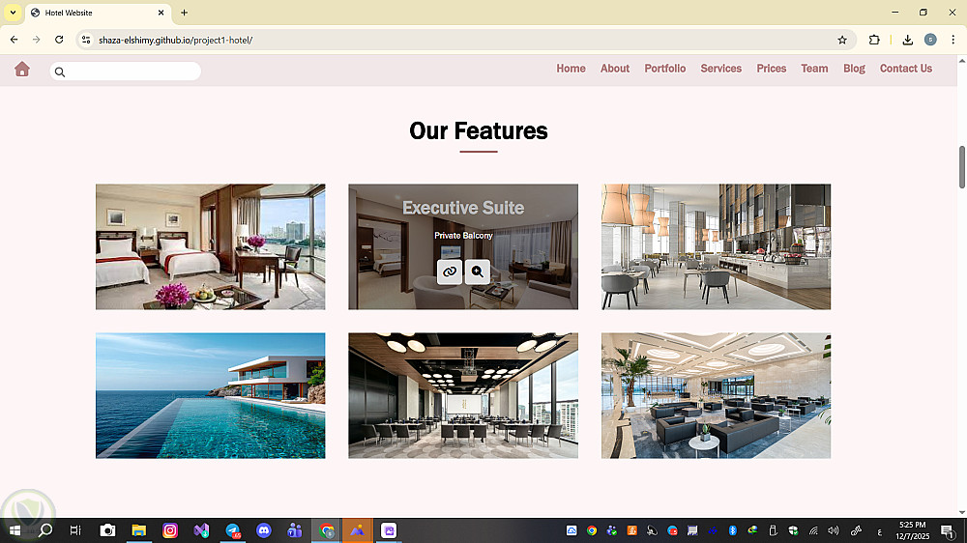
Task: Click the address bar URL
Action: click(176, 40)
